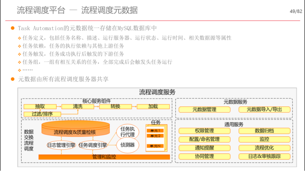
Task: Click the 流程调度&质量检核 cylinder
Action: (75, 129)
